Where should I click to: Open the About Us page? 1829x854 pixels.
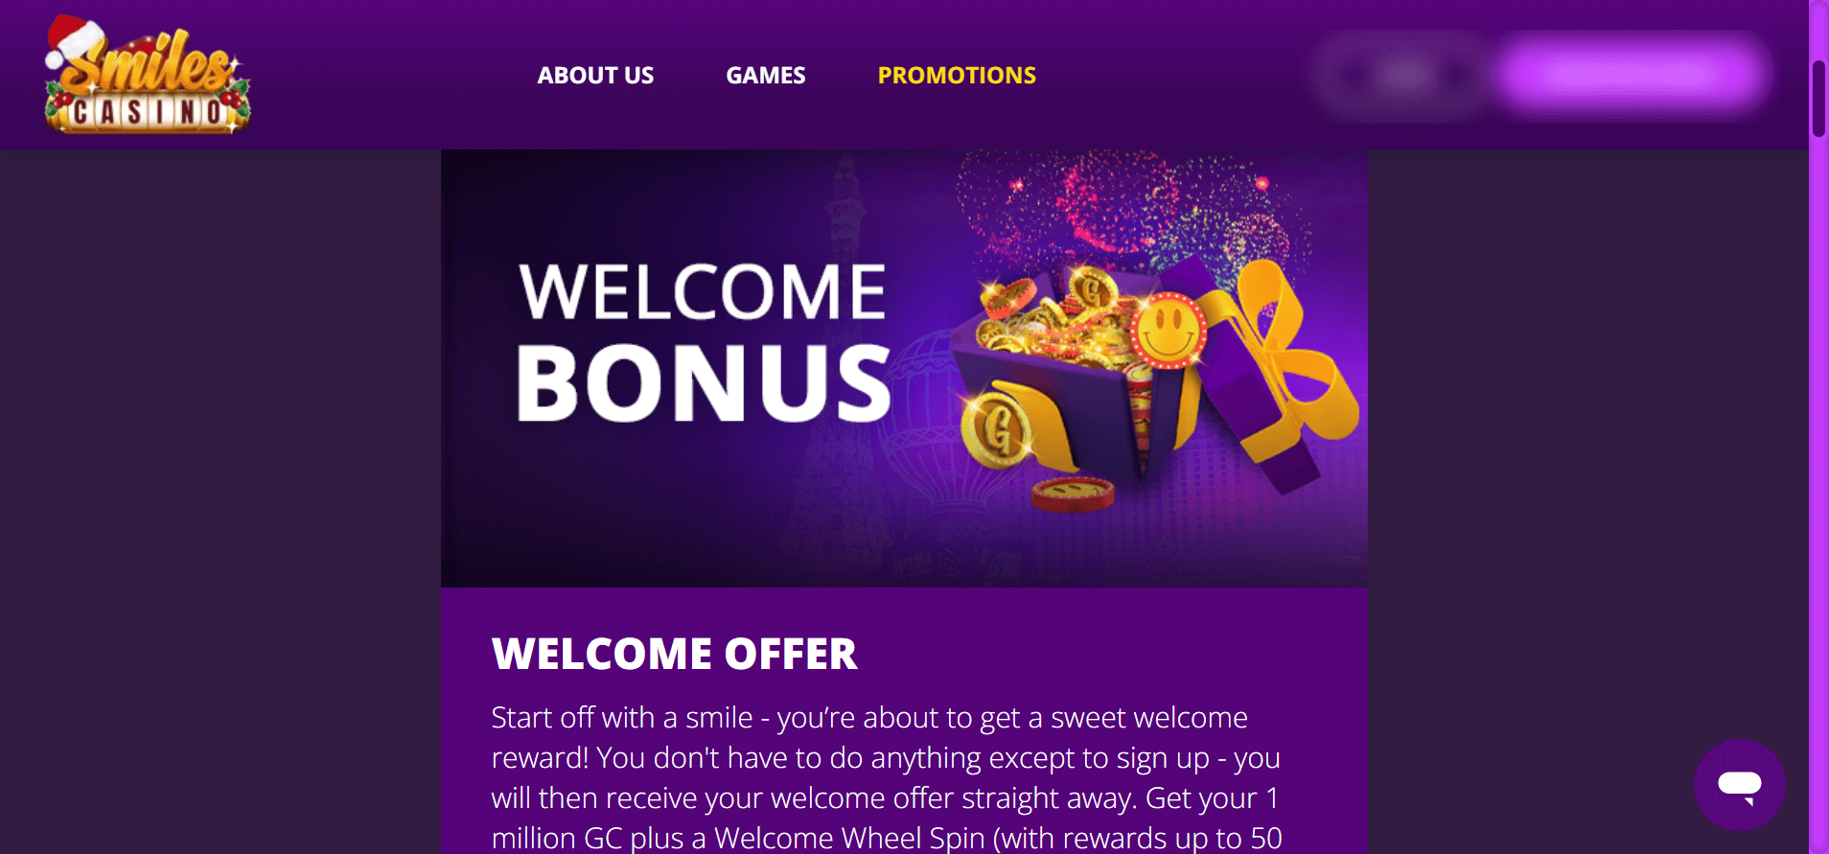pos(595,76)
